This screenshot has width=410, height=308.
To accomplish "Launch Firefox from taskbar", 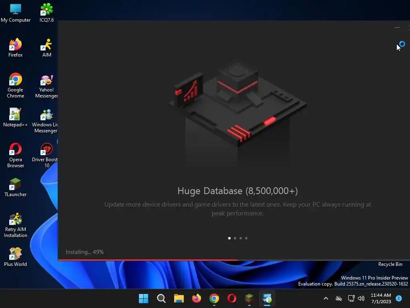I will pos(196,298).
